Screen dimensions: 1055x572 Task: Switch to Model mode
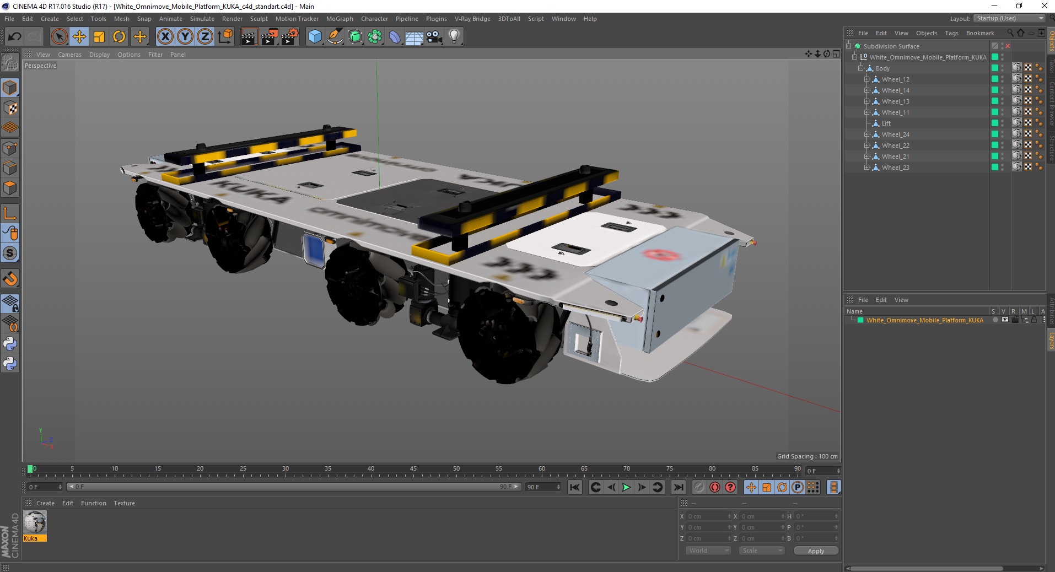(x=10, y=88)
